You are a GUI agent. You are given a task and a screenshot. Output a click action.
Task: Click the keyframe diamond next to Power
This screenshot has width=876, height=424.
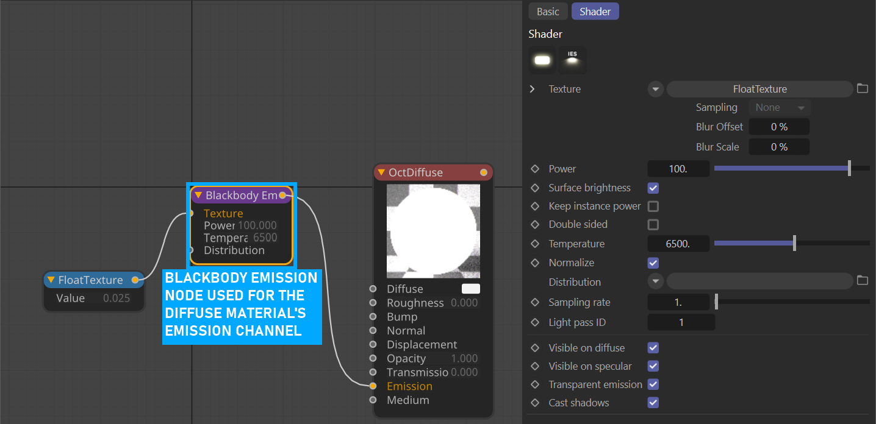tap(535, 169)
